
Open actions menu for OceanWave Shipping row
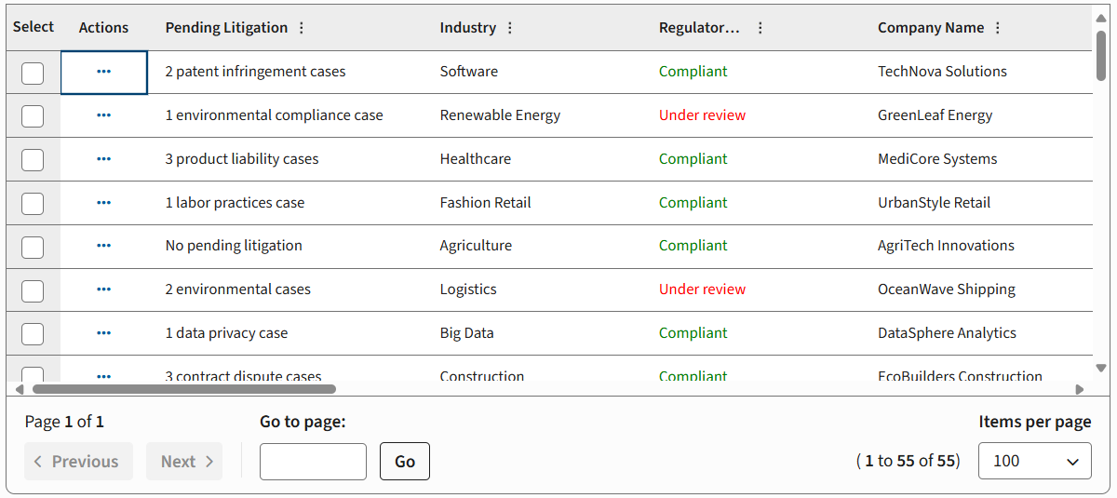click(103, 289)
